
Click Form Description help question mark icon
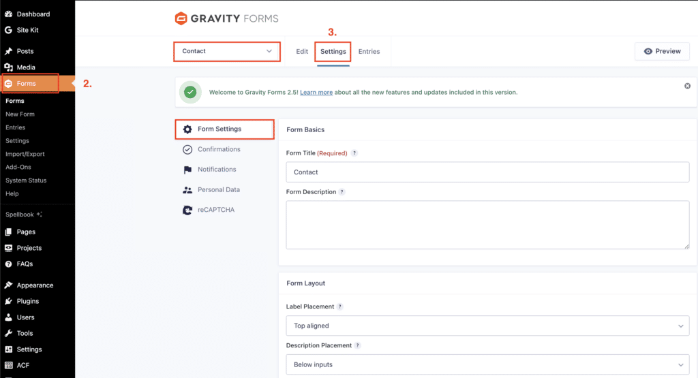click(342, 192)
